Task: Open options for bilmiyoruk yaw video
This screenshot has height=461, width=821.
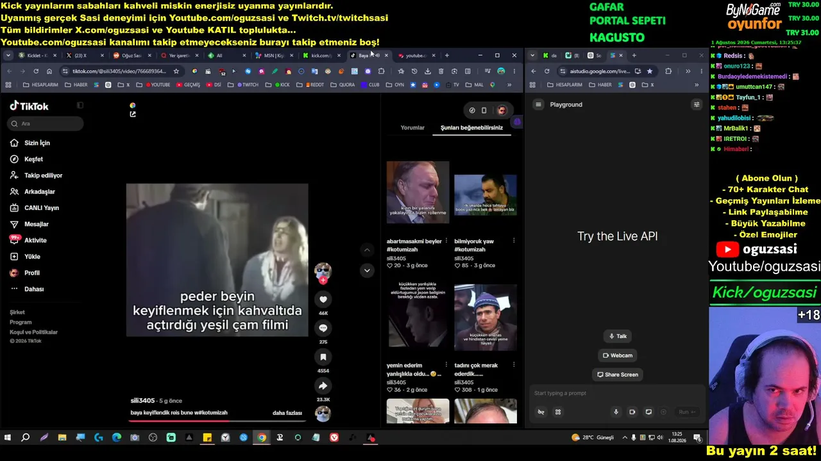Action: click(514, 241)
